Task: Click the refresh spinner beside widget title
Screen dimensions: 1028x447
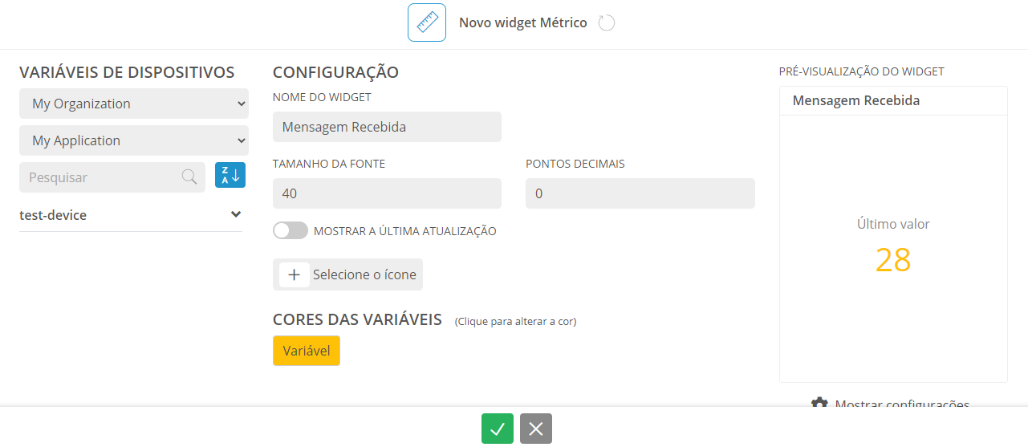Action: pyautogui.click(x=607, y=22)
